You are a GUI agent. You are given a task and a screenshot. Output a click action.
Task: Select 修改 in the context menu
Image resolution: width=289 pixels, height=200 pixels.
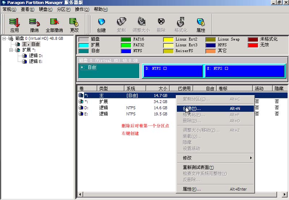pyautogui.click(x=215, y=158)
